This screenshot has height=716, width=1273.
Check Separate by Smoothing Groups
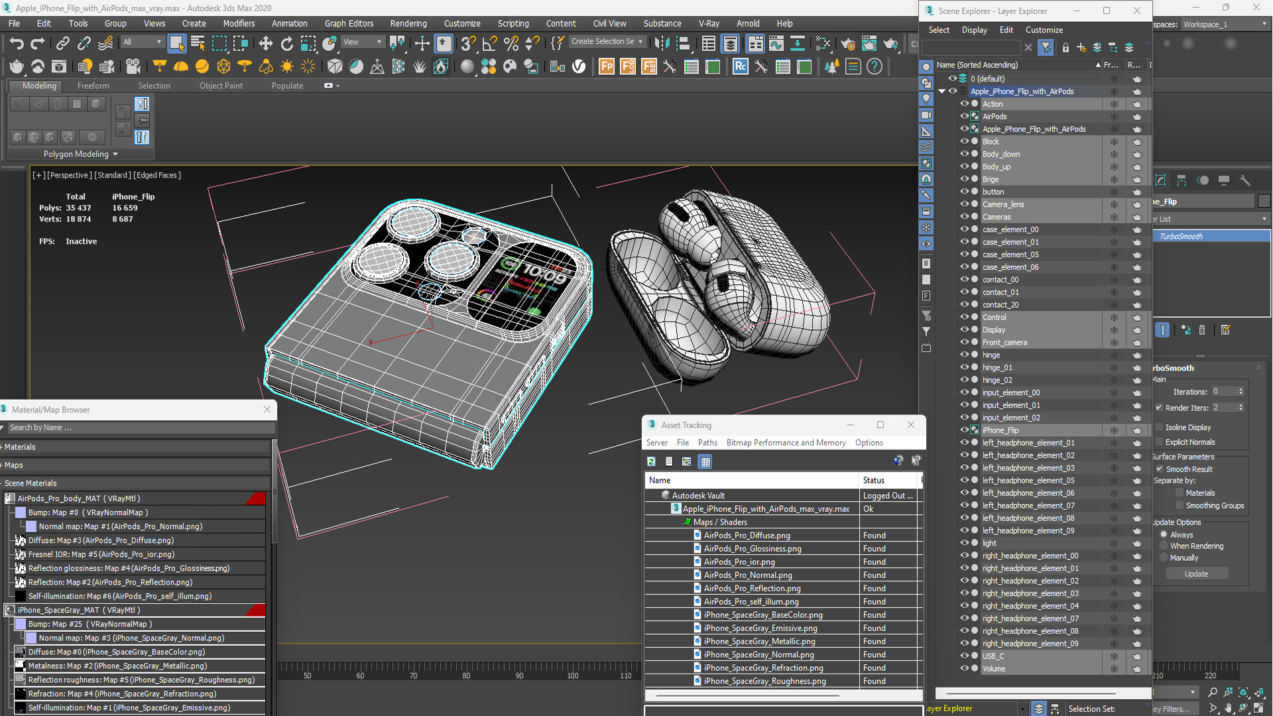pyautogui.click(x=1180, y=505)
